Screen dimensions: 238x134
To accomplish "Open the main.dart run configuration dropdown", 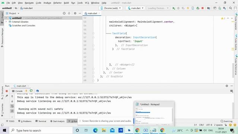I will 135,8.
